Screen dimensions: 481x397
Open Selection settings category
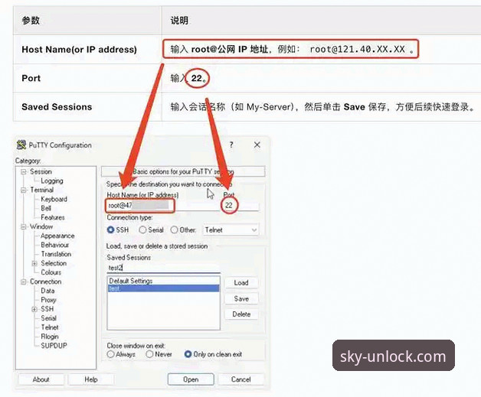(54, 263)
